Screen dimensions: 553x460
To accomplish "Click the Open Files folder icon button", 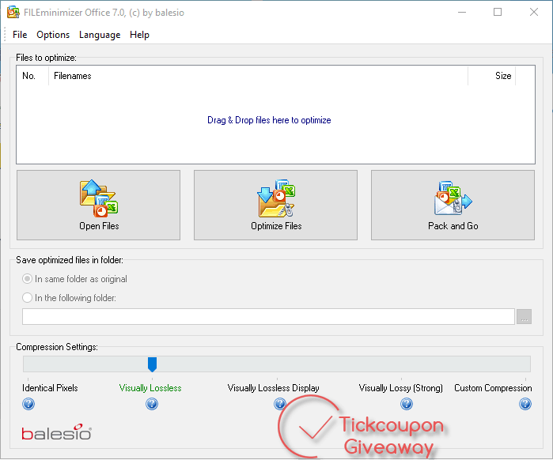I will [98, 205].
